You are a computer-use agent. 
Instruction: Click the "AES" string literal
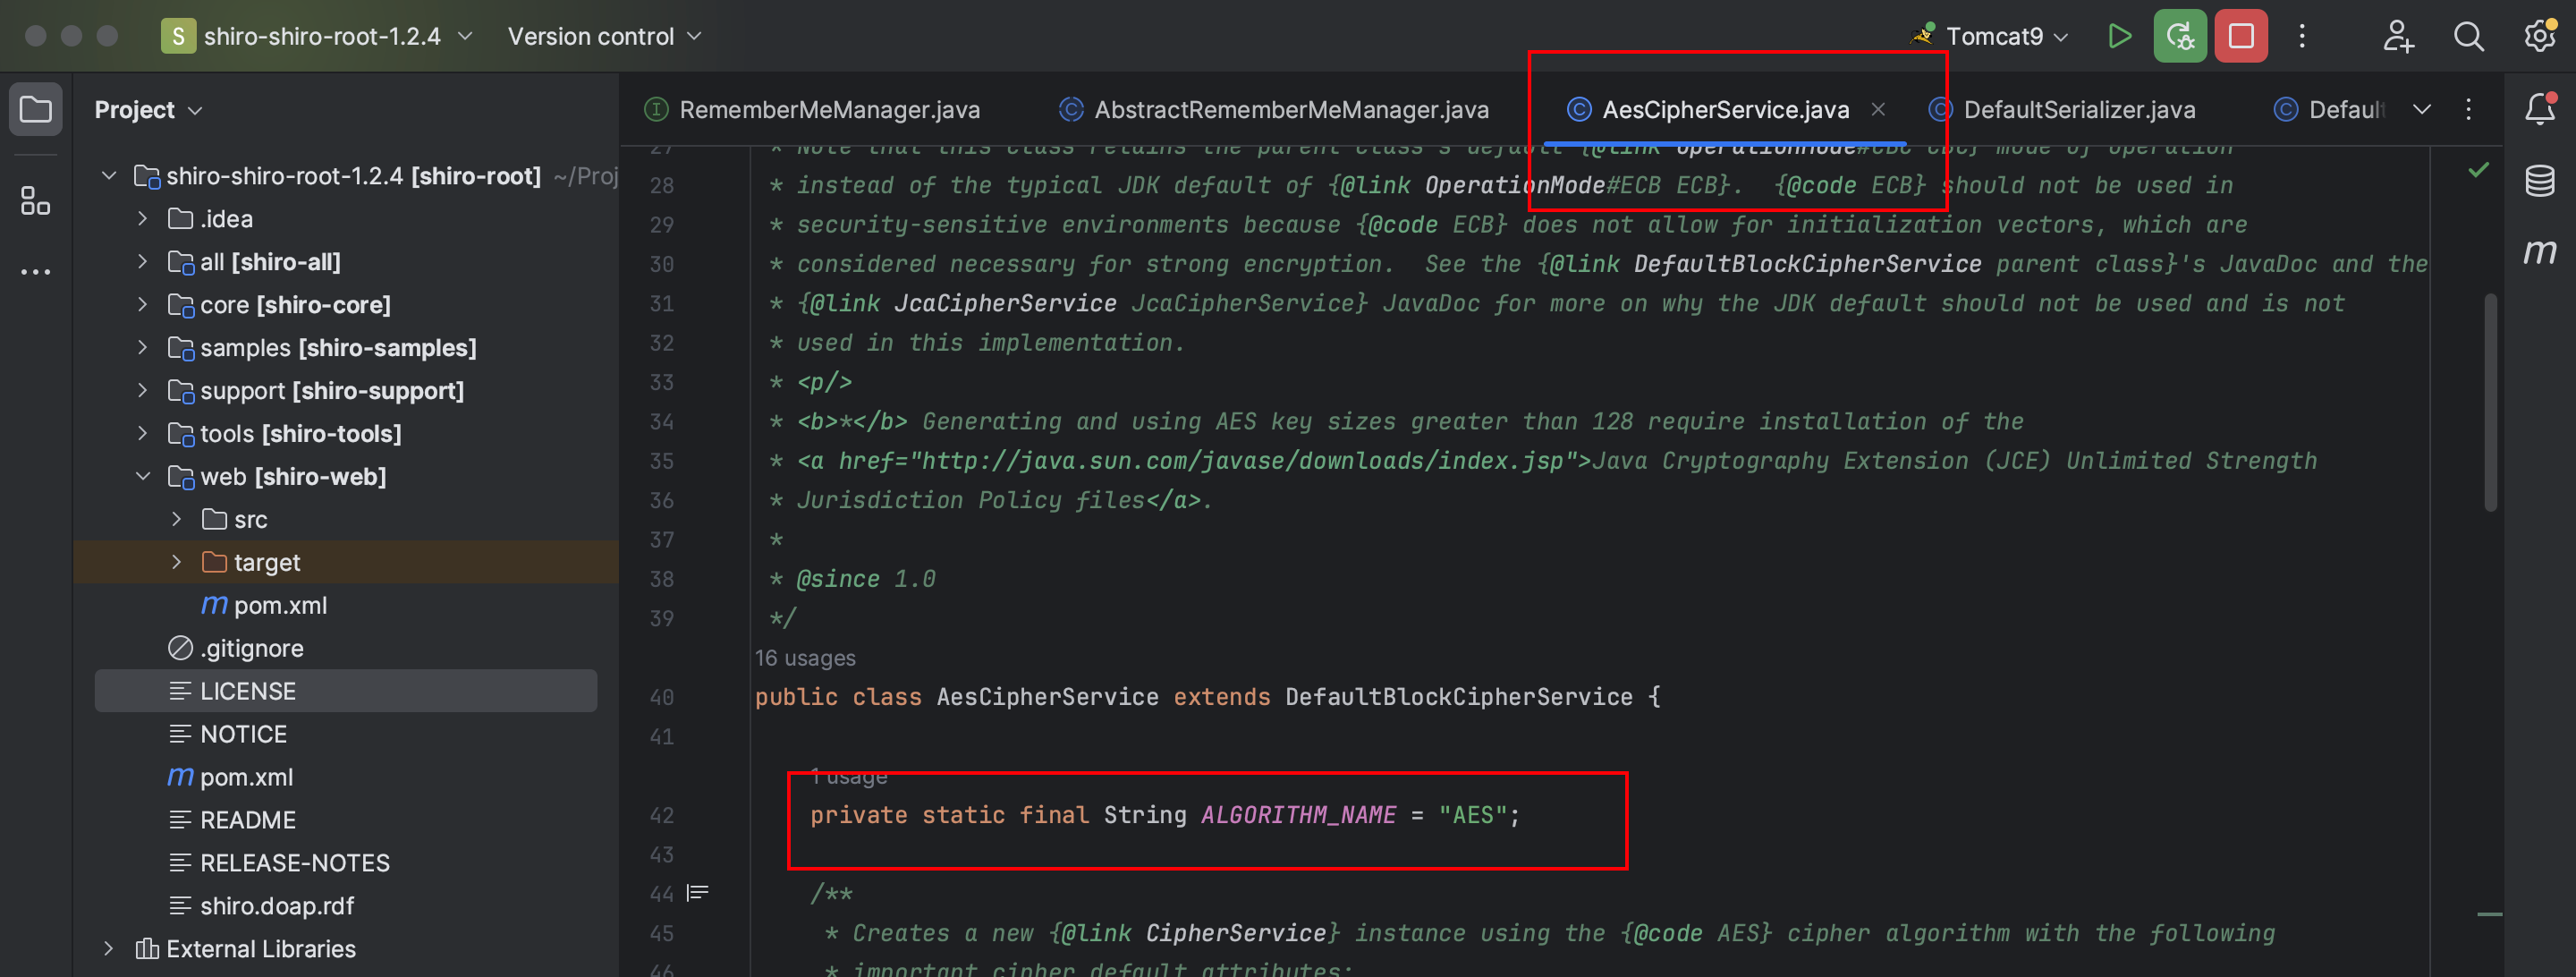[1472, 815]
